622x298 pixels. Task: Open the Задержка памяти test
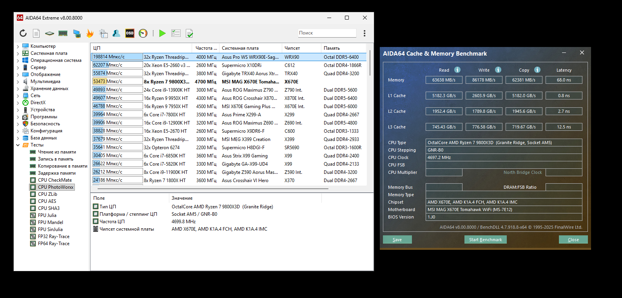click(57, 173)
